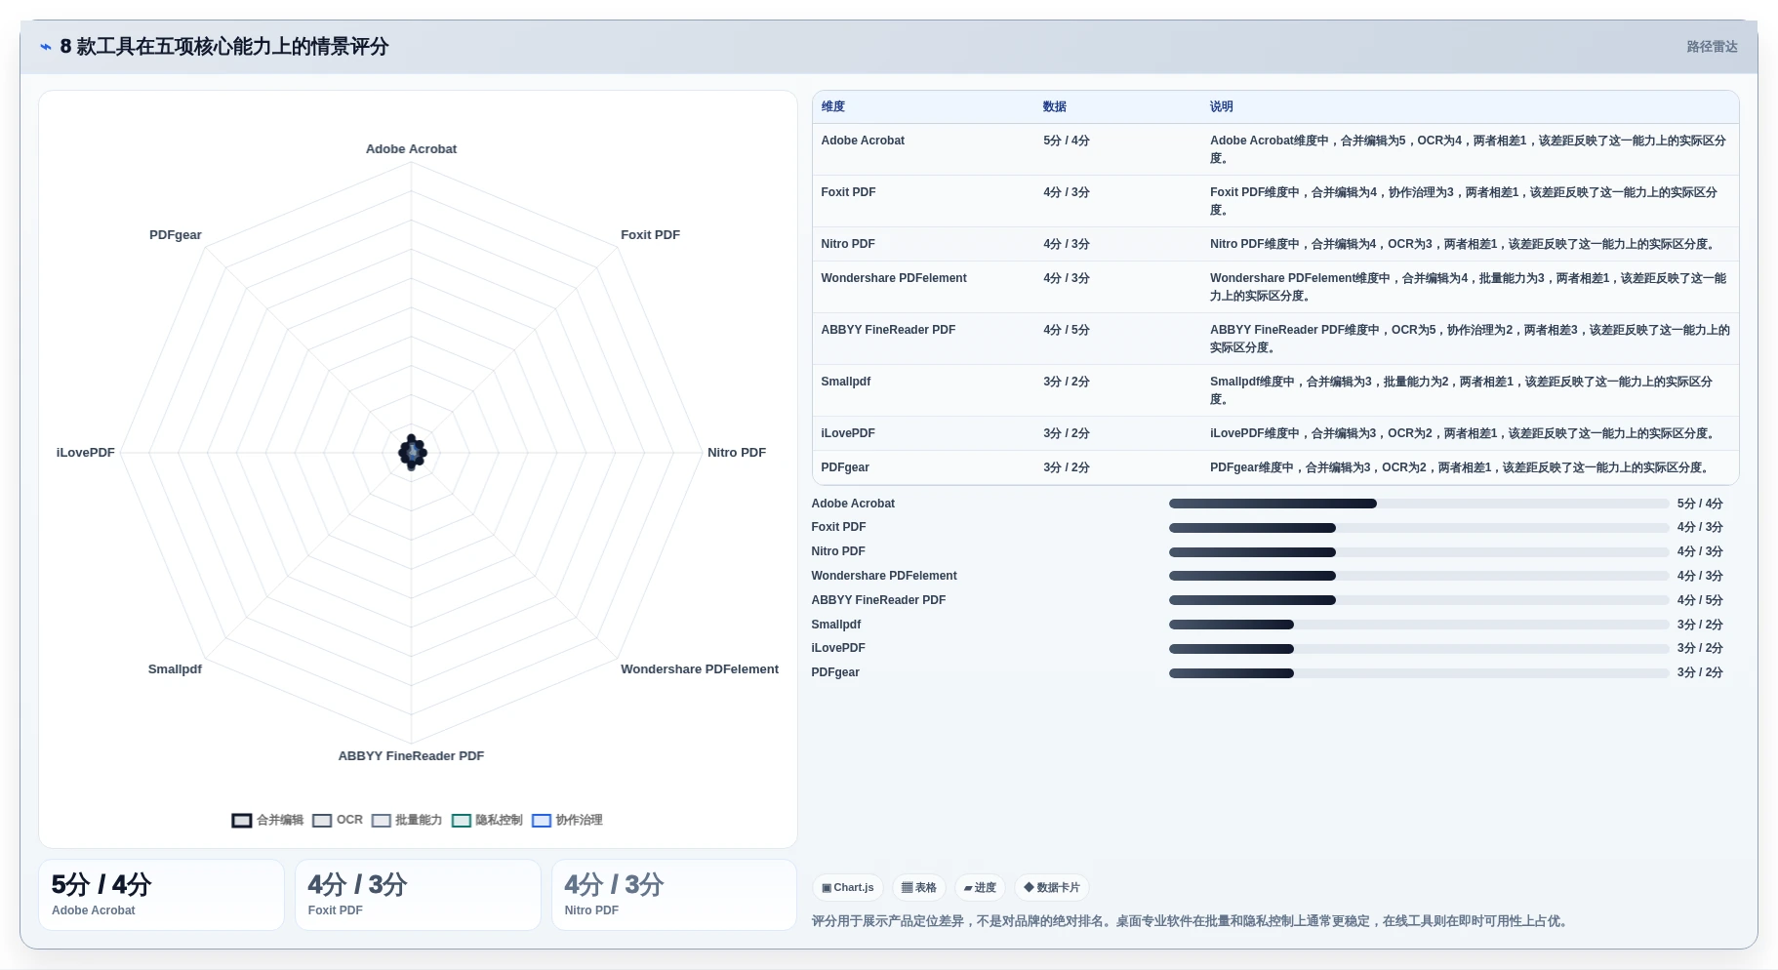The height and width of the screenshot is (970, 1778).
Task: Click the Chart.js tag
Action: click(x=848, y=888)
